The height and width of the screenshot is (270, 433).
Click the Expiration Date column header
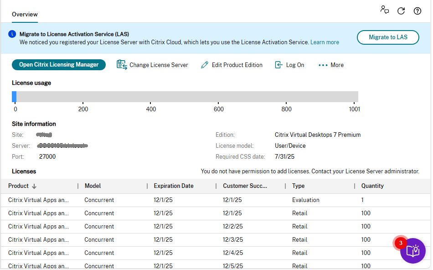(173, 186)
